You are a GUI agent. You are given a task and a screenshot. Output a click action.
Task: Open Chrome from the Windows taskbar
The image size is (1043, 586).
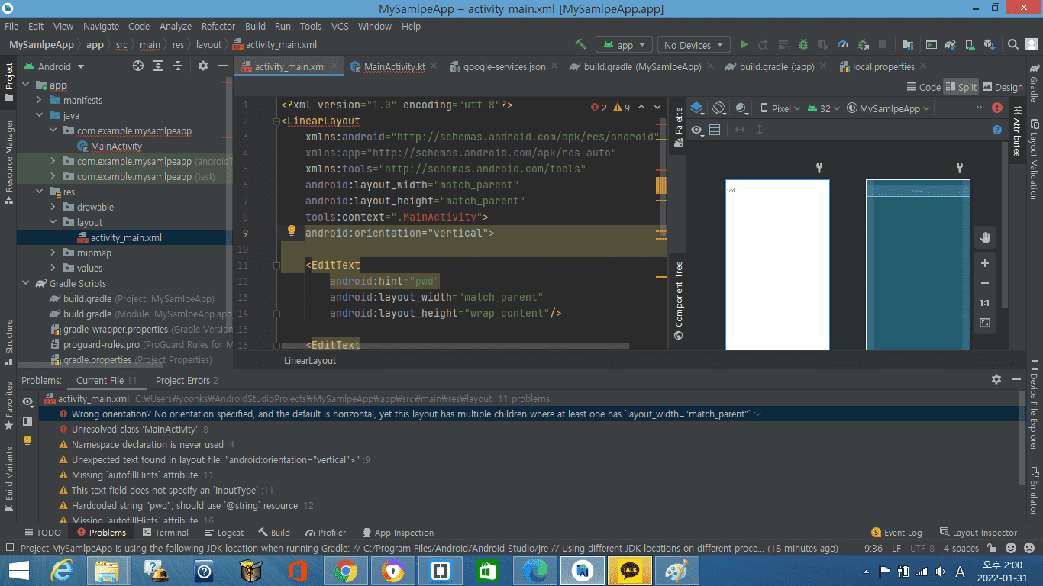[345, 571]
